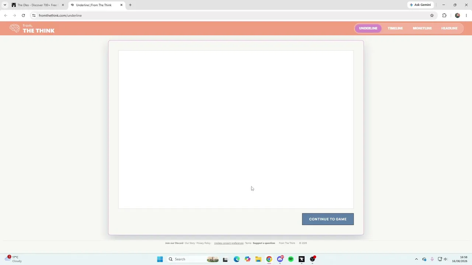Open the Windows Start menu
Viewport: 472px width, 265px height.
160,259
